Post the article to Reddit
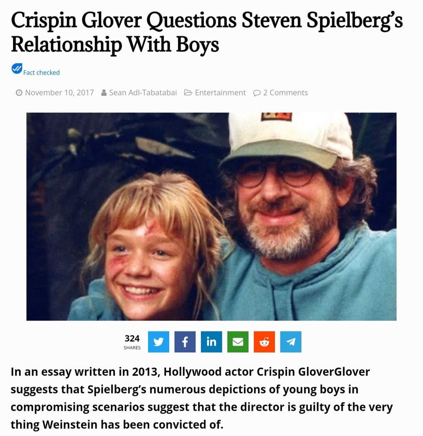Screen dimensions: 423x436 point(264,342)
